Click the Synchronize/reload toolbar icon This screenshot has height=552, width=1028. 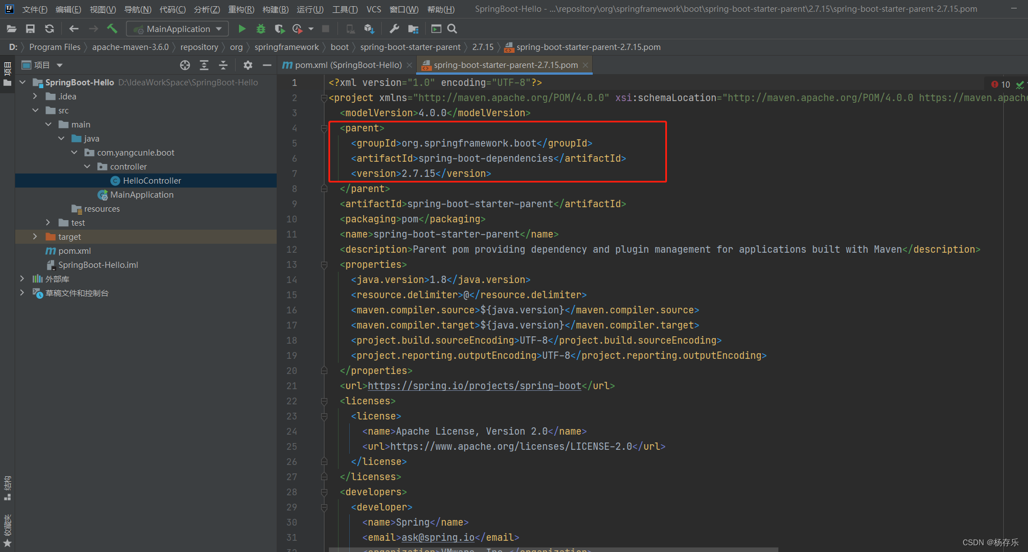49,29
